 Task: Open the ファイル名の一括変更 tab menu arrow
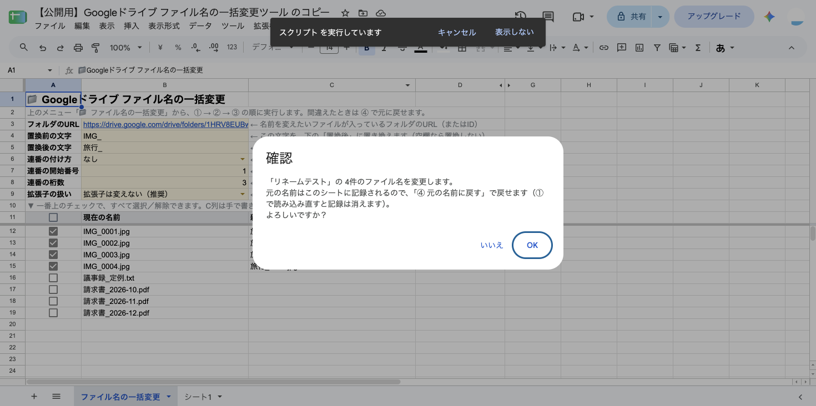[x=169, y=397]
